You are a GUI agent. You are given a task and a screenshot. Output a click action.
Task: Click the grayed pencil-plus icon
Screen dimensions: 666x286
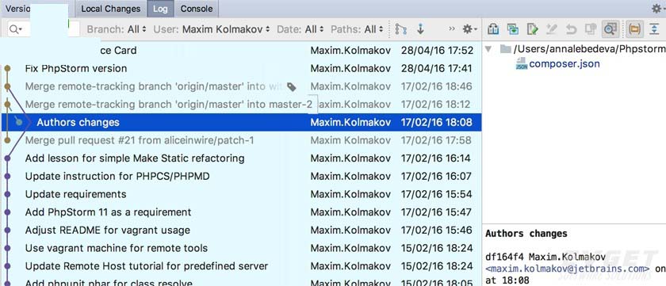(x=551, y=29)
